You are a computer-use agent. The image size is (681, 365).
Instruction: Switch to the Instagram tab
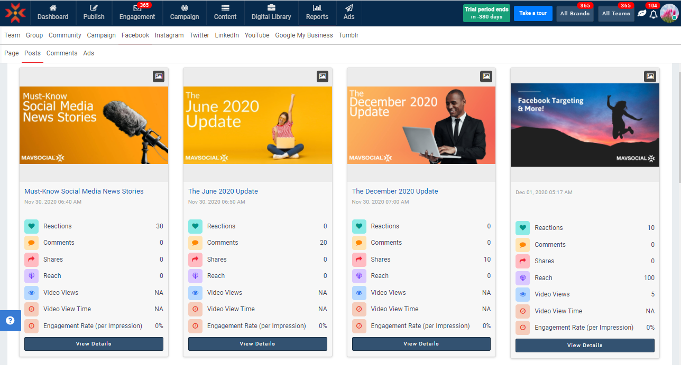tap(169, 35)
